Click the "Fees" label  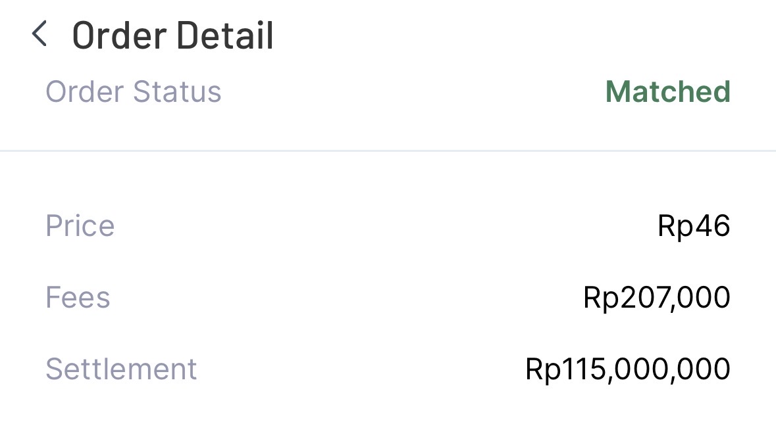click(x=78, y=297)
